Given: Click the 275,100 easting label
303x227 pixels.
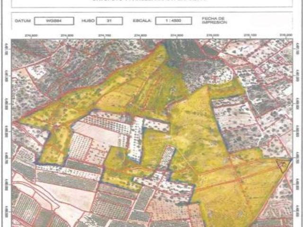Looking at the screenshot, I should click(x=250, y=35).
